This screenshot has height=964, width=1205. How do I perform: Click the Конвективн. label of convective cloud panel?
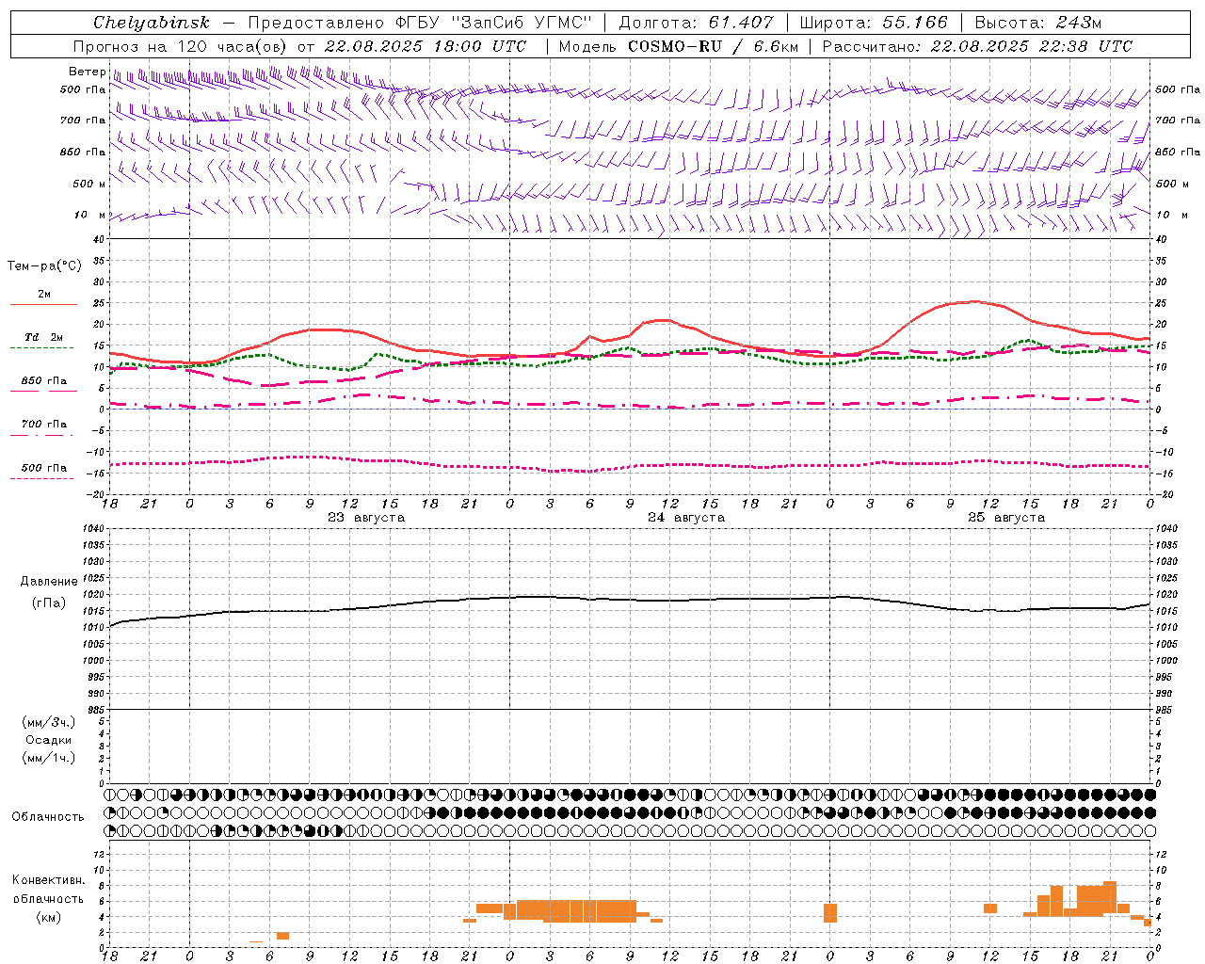click(49, 880)
